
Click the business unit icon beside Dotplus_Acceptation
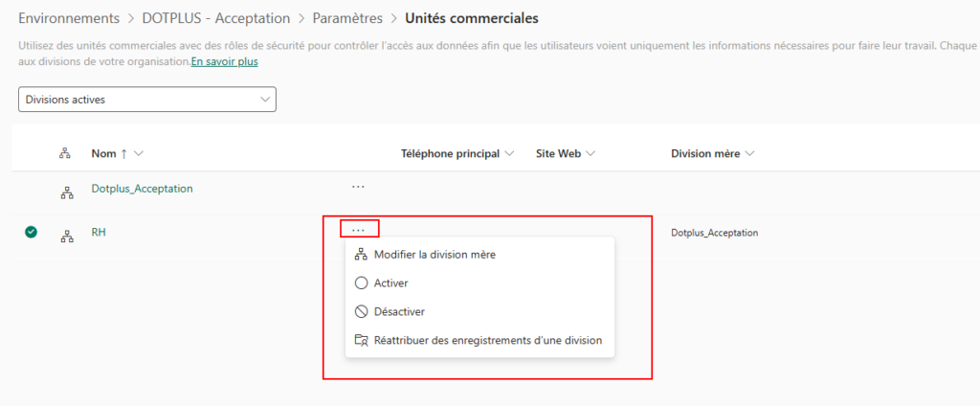click(x=67, y=192)
